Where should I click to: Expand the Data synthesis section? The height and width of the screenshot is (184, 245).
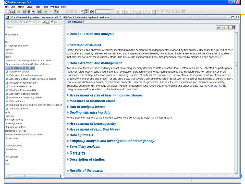tap(67, 135)
